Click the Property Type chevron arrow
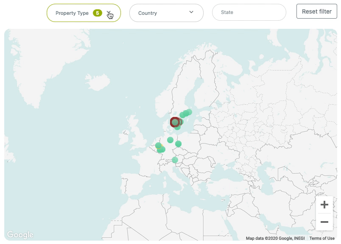The height and width of the screenshot is (244, 341). 109,13
